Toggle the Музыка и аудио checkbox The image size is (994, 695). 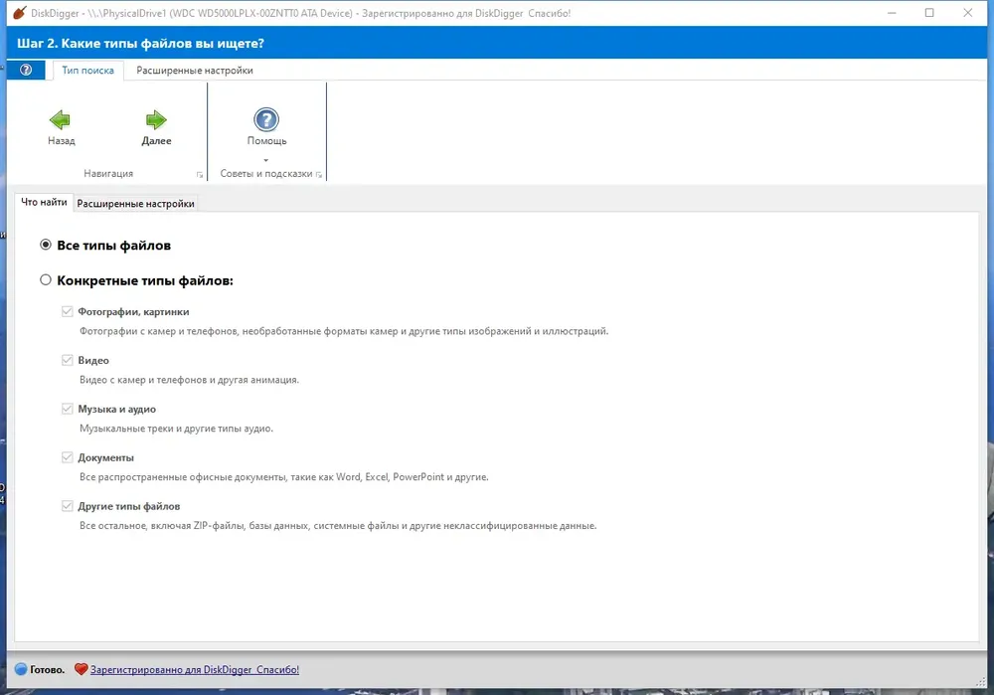pos(68,409)
